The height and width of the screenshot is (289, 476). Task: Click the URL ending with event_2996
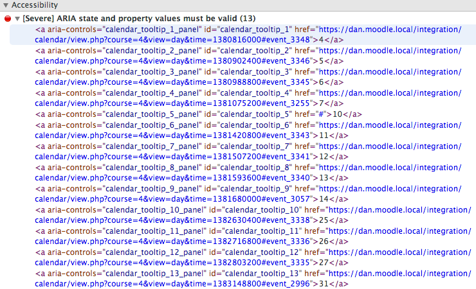pyautogui.click(x=172, y=284)
